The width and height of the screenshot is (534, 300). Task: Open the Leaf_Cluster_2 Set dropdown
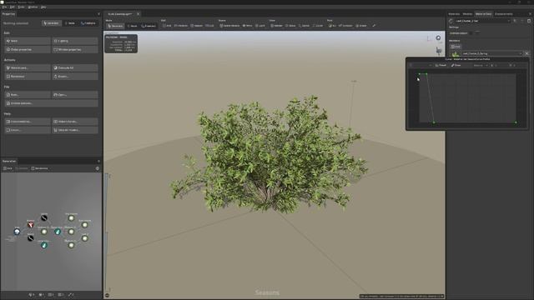pos(482,21)
